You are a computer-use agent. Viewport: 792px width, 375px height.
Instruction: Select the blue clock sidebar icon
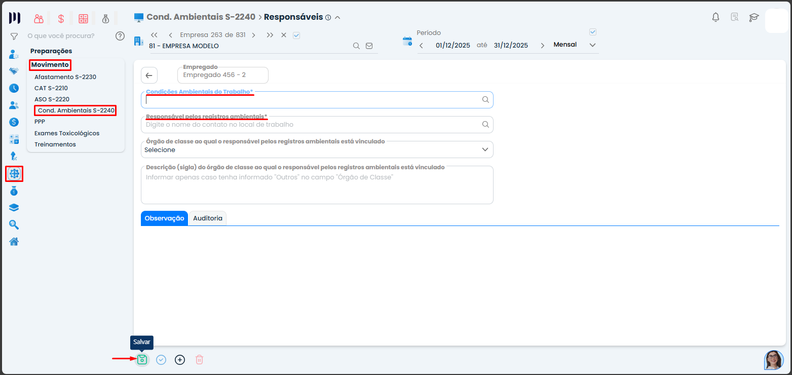[14, 88]
